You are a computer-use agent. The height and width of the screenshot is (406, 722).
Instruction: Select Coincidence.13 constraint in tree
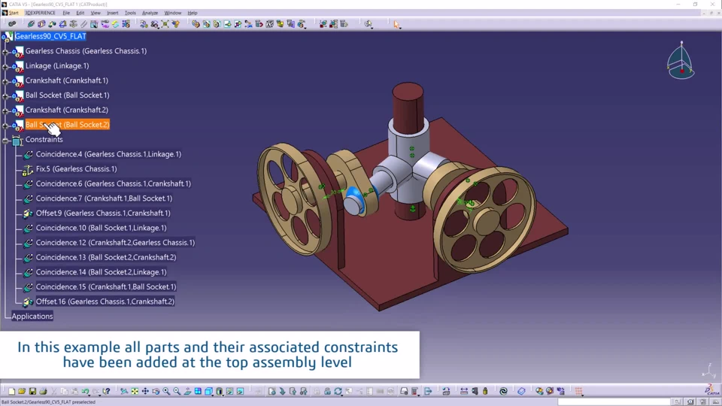coord(106,257)
